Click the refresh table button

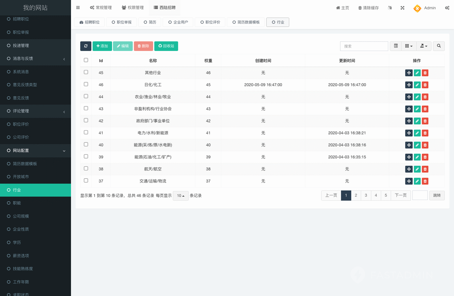coord(86,46)
